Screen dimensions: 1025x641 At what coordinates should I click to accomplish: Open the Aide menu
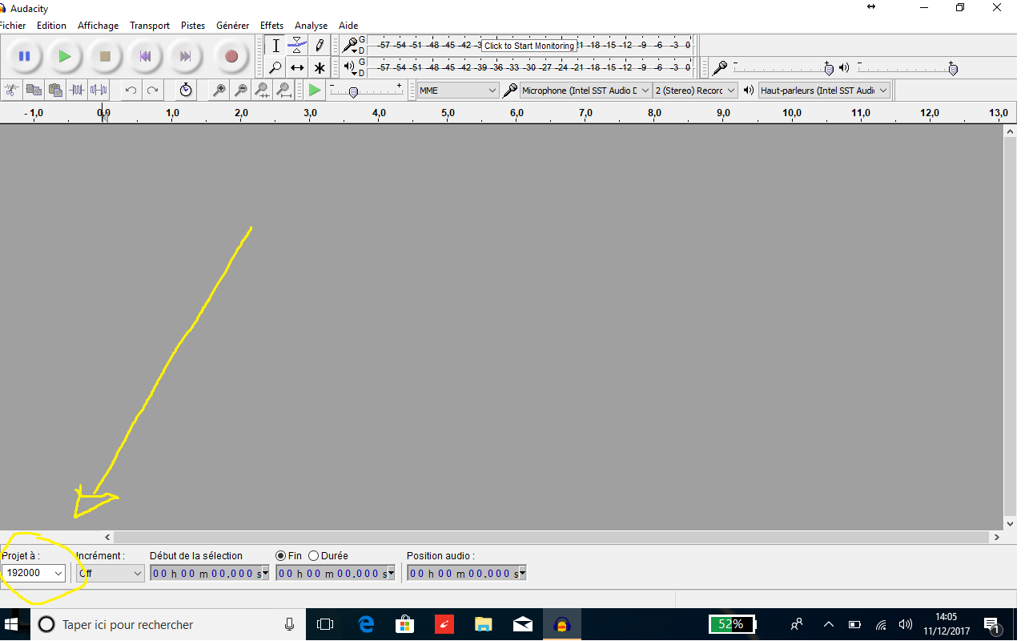[x=348, y=26]
